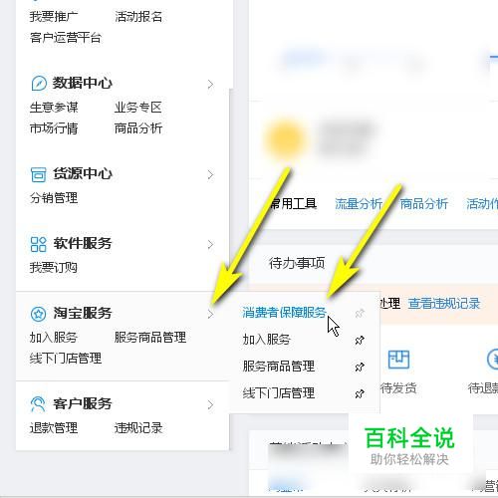The image size is (498, 498).
Task: Click the 客户服务 person icon
Action: (x=38, y=404)
